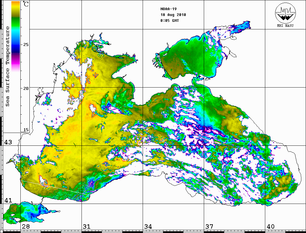Select the '18 Aug 2010' date text
The image size is (306, 233).
173,15
